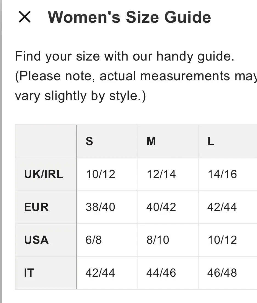This screenshot has height=303, width=257.
Task: Click the UK/IRL small size 10/12 cell
Action: pos(100,174)
